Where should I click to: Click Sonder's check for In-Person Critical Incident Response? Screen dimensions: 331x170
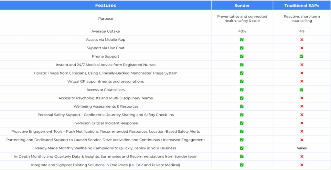pos(242,123)
